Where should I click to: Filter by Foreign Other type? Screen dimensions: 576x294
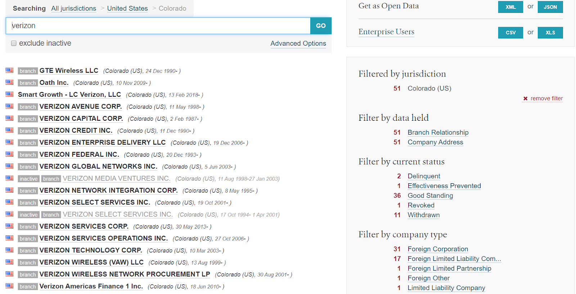click(428, 278)
